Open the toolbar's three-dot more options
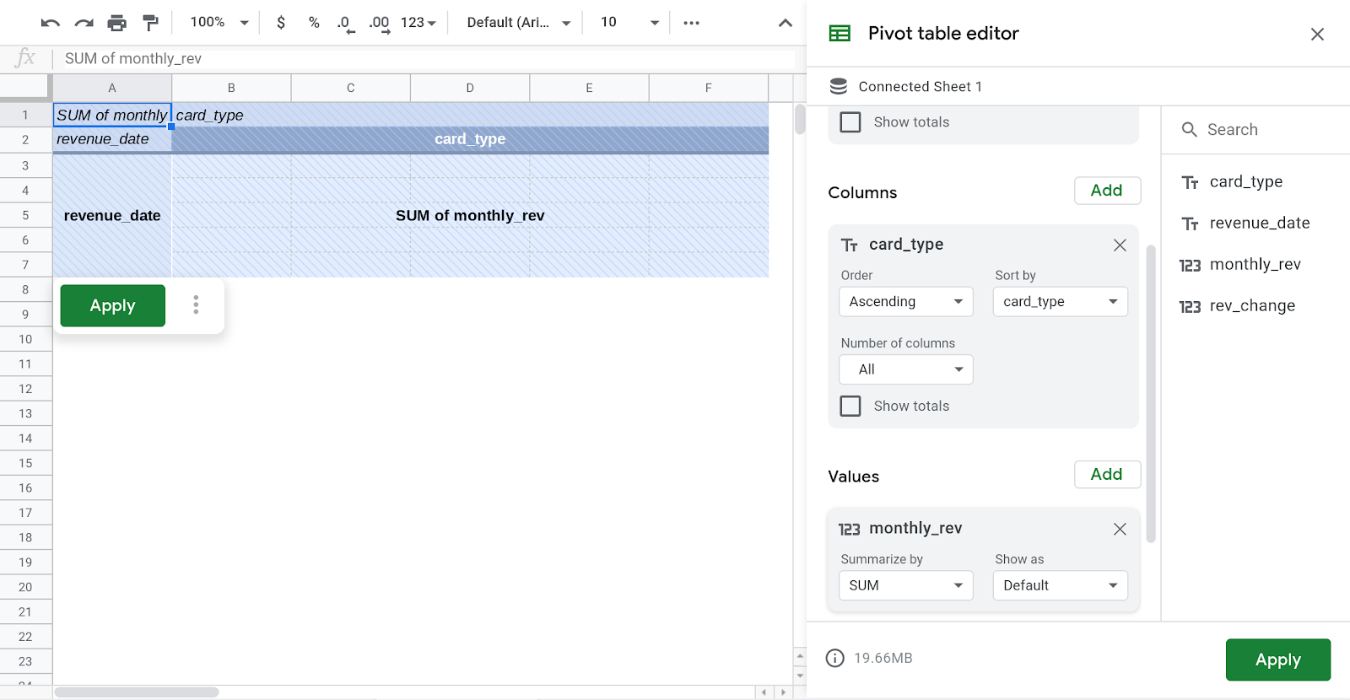The image size is (1350, 700). [691, 23]
